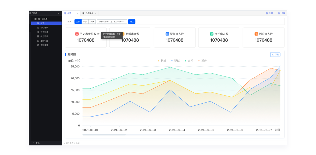Click the 历史患者总数 info icon
Image resolution: width=316 pixels, height=155 pixels.
pyautogui.click(x=98, y=34)
